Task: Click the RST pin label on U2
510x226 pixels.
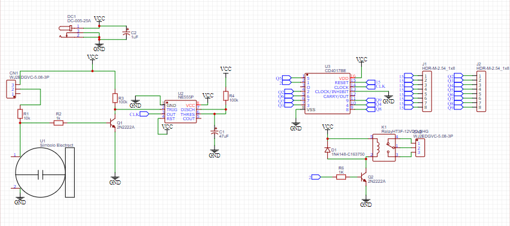Action: [x=171, y=119]
